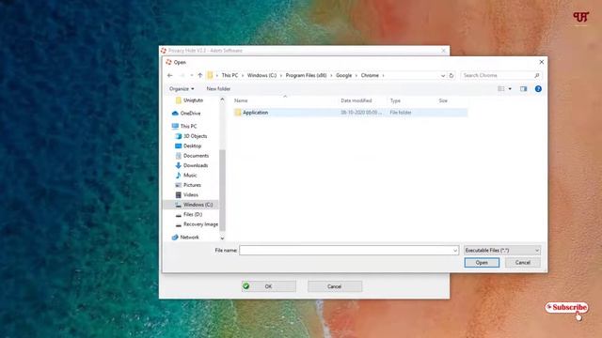Sort by the Size column
Screen dimensions: 602x338
coord(443,100)
